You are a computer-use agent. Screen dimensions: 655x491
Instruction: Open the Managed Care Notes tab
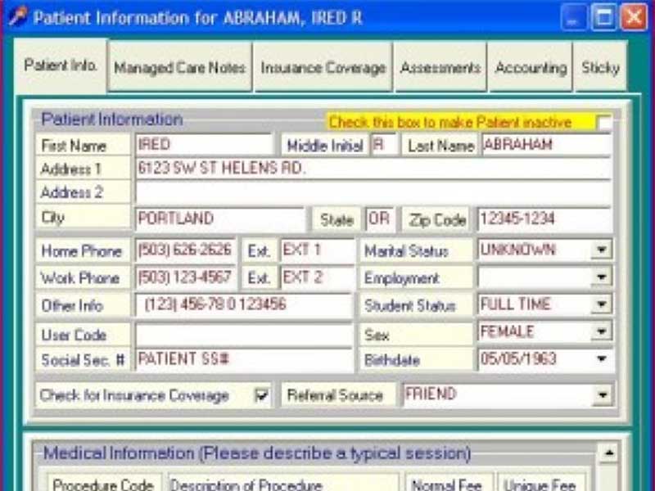pos(179,67)
